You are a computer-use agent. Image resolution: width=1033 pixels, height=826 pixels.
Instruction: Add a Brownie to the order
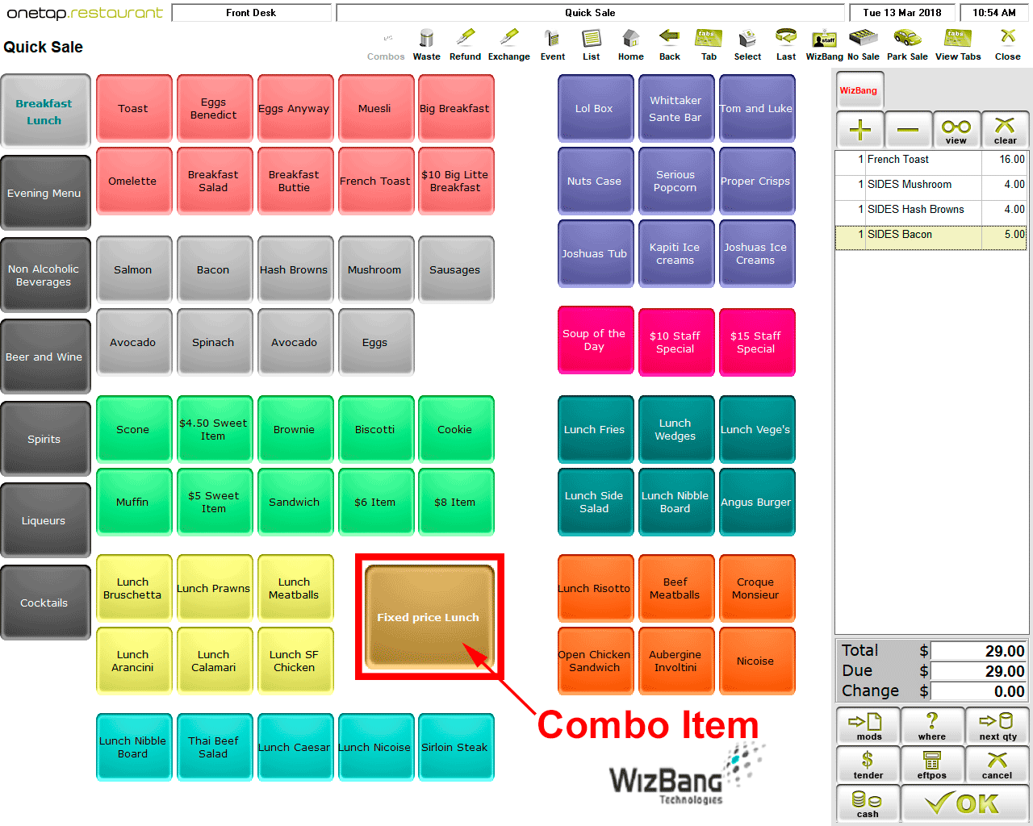[295, 429]
